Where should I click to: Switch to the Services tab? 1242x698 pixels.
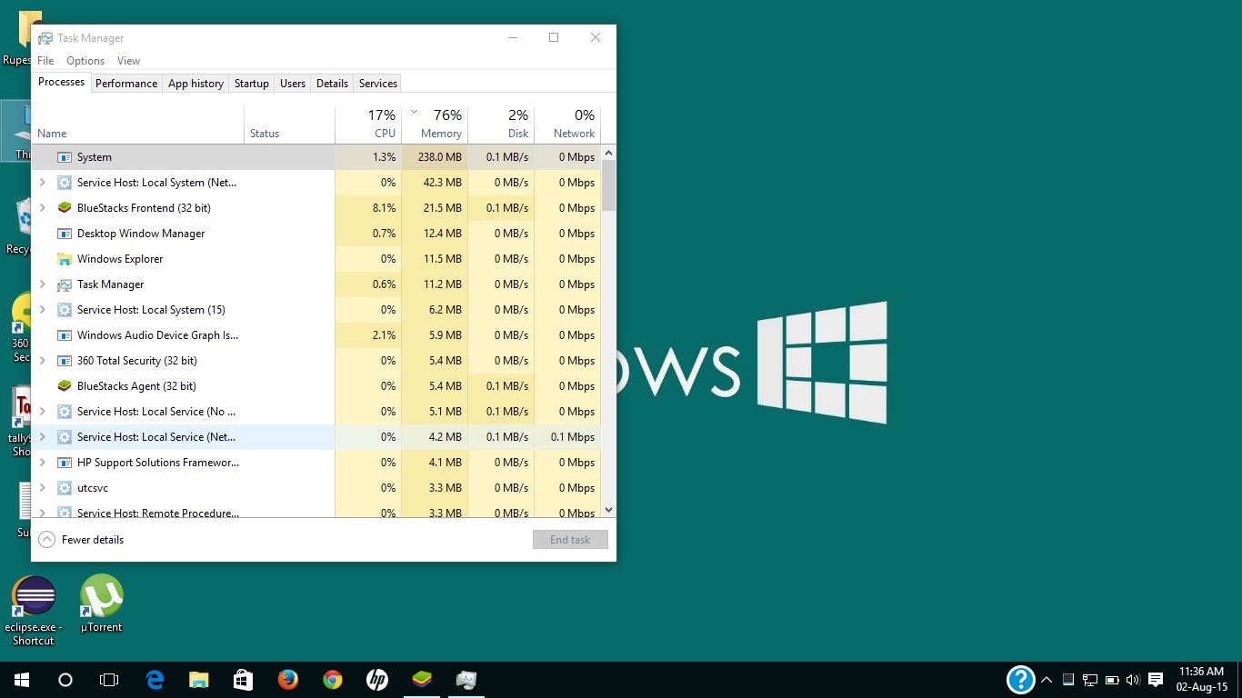click(378, 83)
